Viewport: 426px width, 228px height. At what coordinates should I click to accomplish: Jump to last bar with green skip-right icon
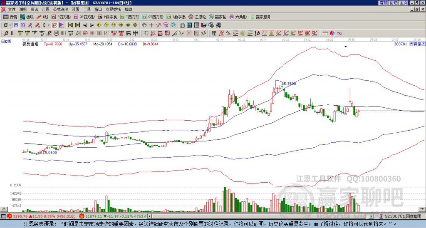(77, 25)
